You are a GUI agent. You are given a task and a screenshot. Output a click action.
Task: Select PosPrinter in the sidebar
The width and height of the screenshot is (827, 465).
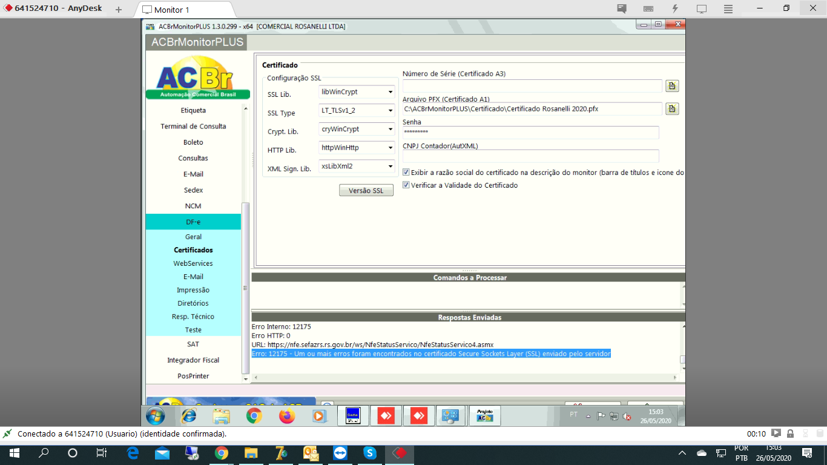[x=193, y=376]
